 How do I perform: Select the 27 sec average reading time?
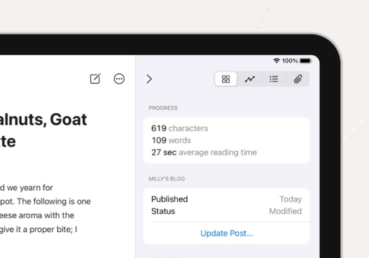tap(204, 152)
